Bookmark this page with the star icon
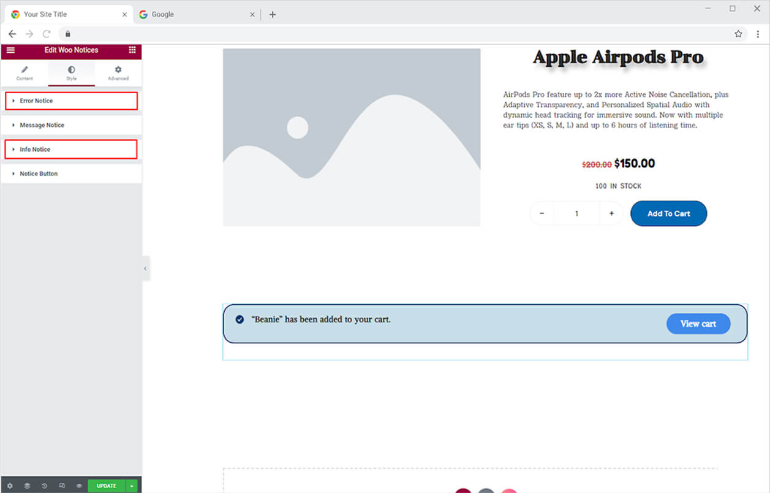 738,34
